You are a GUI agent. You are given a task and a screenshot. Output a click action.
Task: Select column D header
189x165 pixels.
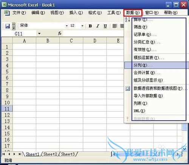[x=95, y=40]
